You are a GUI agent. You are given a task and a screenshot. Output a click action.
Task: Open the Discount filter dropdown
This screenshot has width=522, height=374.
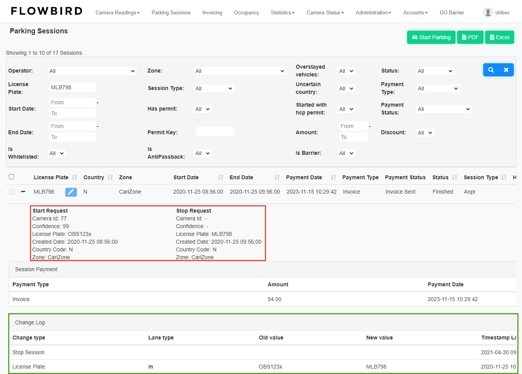point(425,133)
